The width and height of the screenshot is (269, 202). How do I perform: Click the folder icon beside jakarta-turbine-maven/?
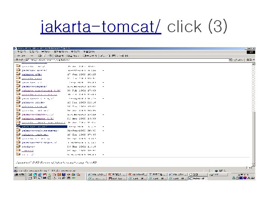click(x=18, y=130)
